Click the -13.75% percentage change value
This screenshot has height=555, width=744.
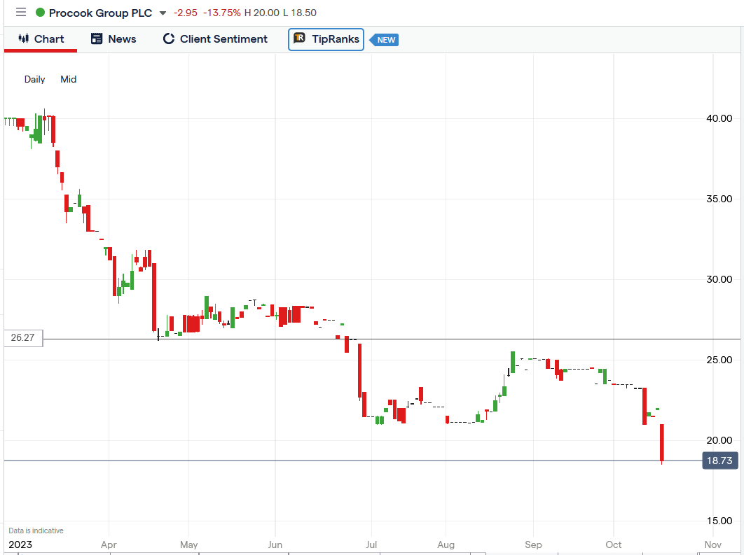(x=222, y=13)
